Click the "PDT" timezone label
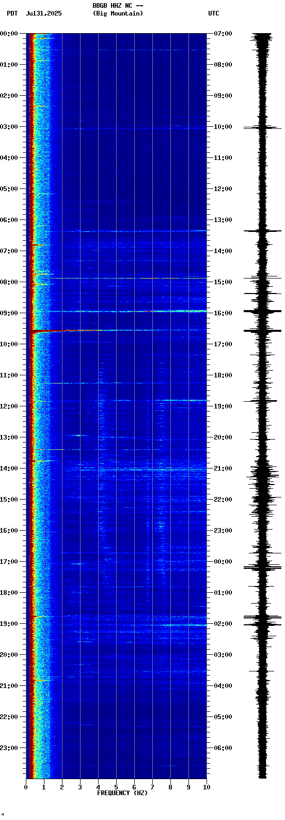The height and width of the screenshot is (820, 285). tap(12, 13)
